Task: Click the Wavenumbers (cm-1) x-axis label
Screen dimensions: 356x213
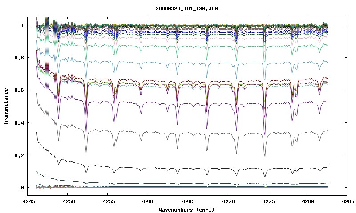Action: pos(186,210)
